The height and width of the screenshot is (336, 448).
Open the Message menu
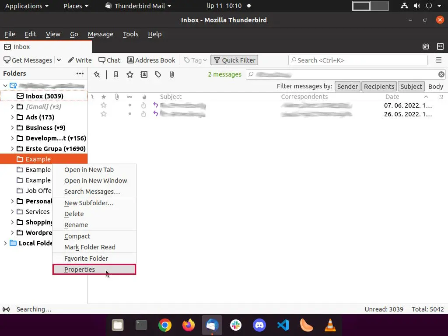pyautogui.click(x=100, y=34)
